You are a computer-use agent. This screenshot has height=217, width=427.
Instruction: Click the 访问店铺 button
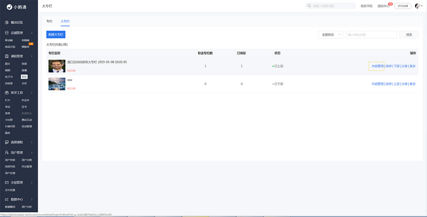pyautogui.click(x=403, y=6)
